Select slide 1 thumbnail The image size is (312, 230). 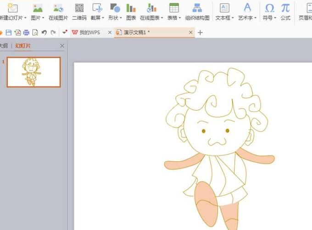(x=33, y=72)
